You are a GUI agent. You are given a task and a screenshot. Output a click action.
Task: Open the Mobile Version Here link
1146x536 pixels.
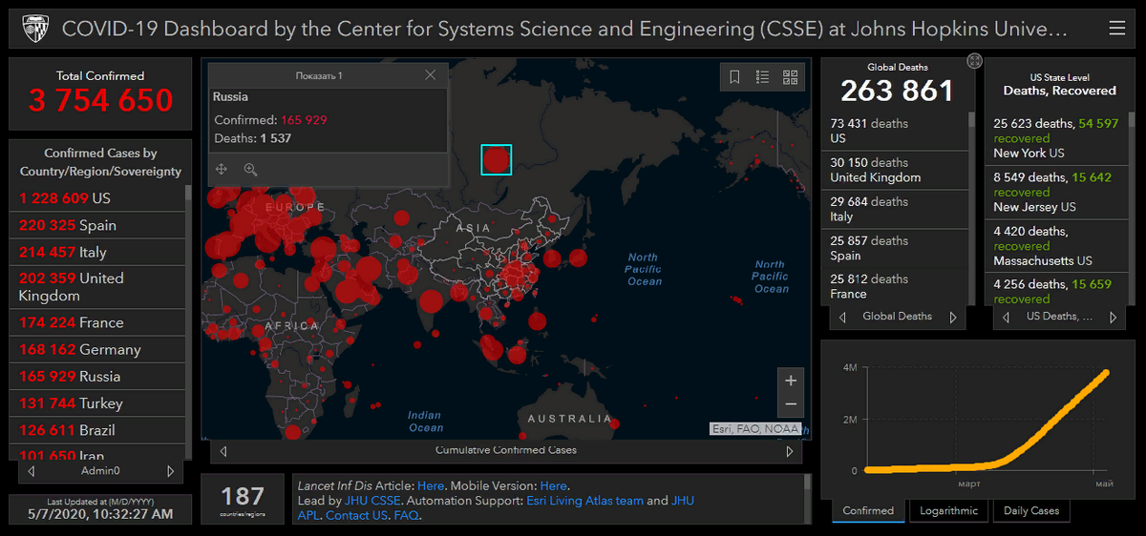pos(554,485)
